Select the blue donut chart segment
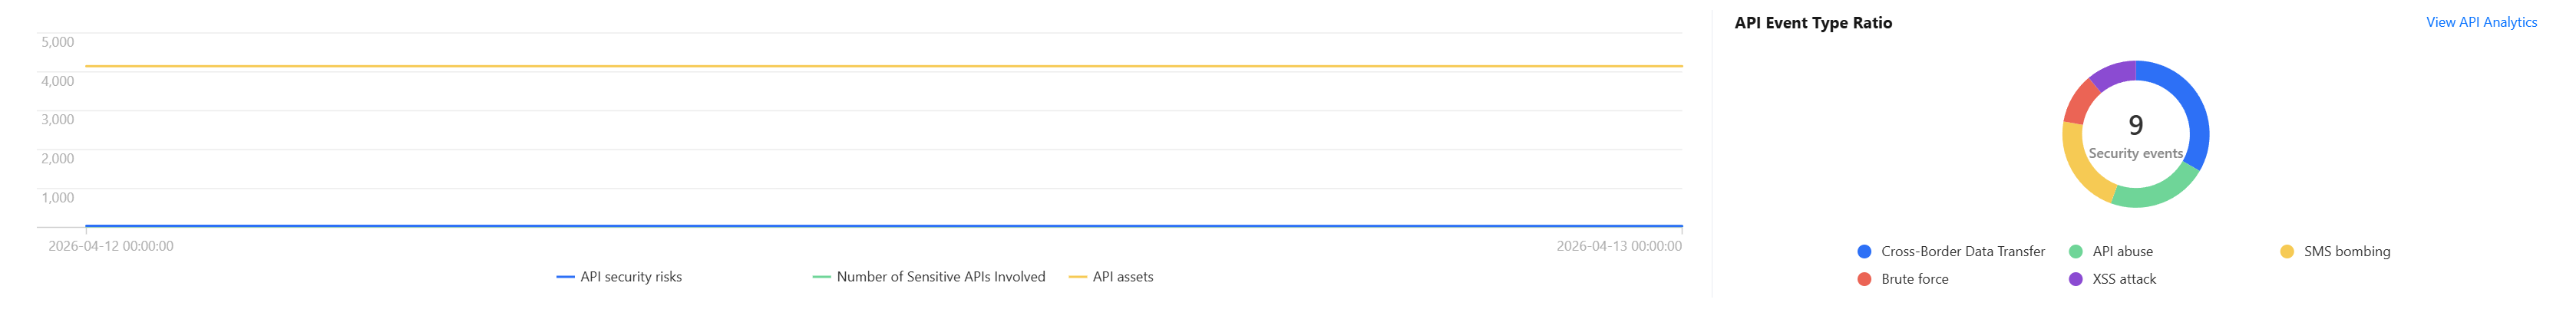2576x319 pixels. (x=2192, y=108)
